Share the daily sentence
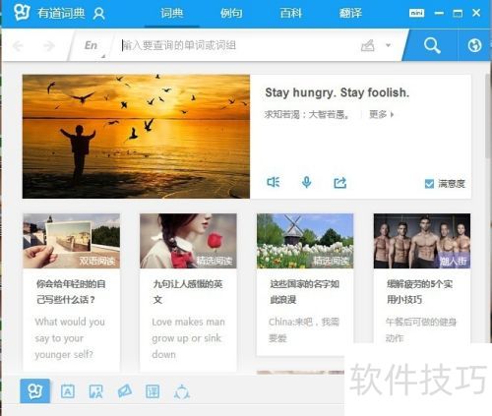 [340, 182]
